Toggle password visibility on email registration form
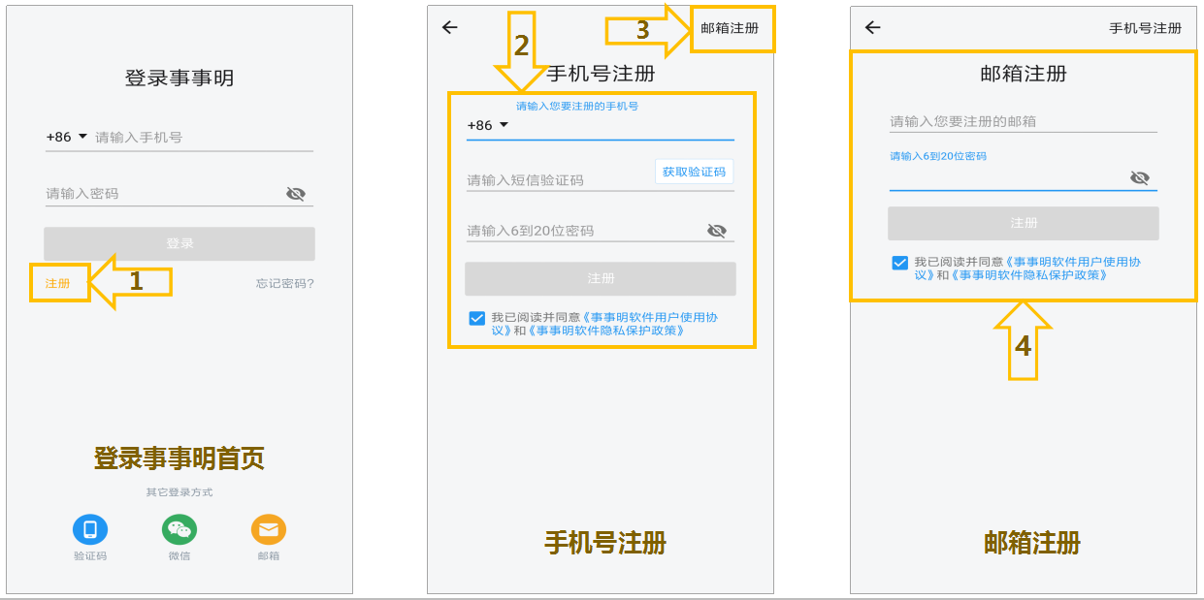The image size is (1204, 600). click(x=1140, y=178)
